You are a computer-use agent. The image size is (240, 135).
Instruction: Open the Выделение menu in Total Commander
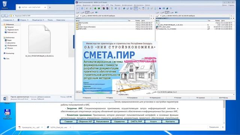tap(87, 5)
